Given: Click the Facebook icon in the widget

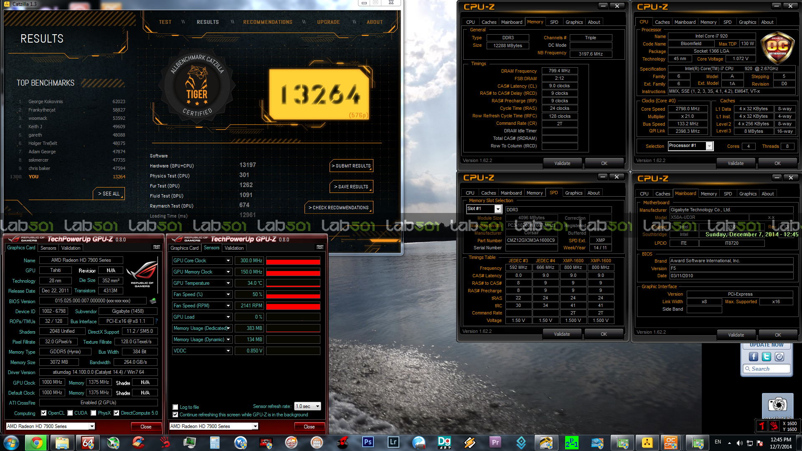Looking at the screenshot, I should tap(753, 356).
